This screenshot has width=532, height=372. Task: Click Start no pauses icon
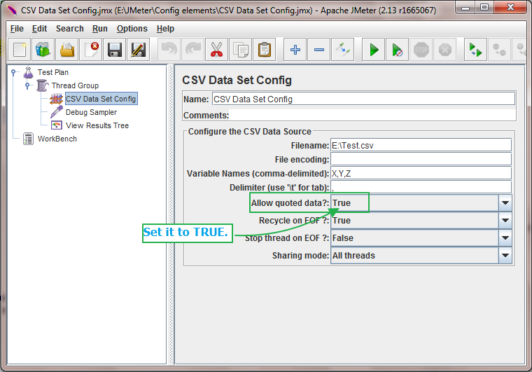pyautogui.click(x=398, y=50)
